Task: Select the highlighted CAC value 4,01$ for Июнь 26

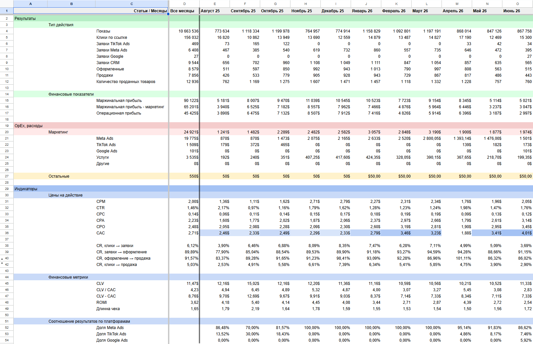Action: tap(517, 233)
